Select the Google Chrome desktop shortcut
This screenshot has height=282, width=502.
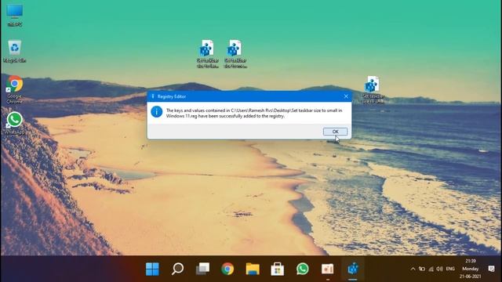click(15, 90)
